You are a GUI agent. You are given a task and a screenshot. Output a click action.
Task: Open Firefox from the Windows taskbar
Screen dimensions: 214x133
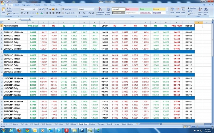tap(19, 130)
